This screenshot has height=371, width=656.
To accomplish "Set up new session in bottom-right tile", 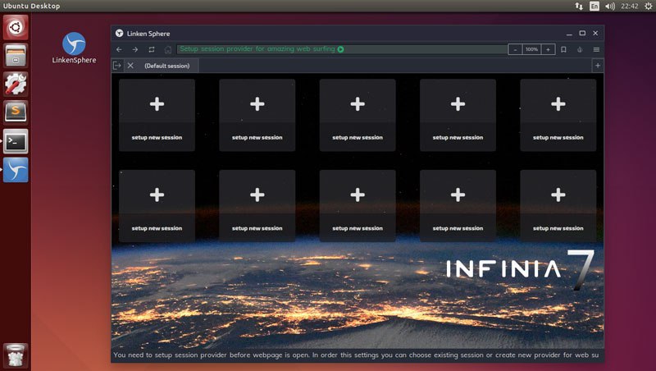I will click(558, 205).
